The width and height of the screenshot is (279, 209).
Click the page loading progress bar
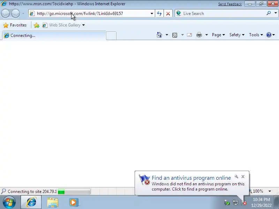pyautogui.click(x=74, y=191)
